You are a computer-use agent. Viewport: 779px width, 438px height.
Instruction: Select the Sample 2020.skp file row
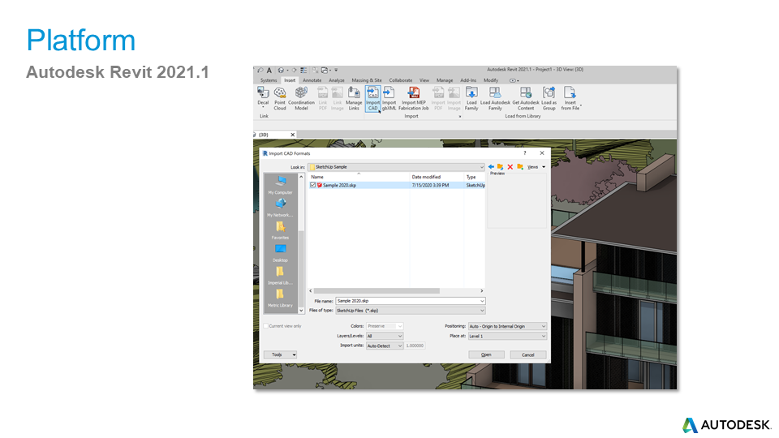point(397,185)
